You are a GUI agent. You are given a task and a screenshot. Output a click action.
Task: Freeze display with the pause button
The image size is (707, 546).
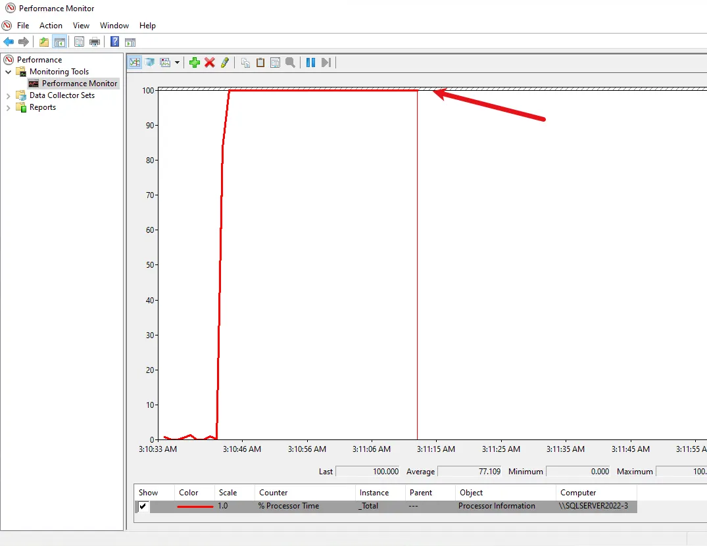click(x=310, y=62)
